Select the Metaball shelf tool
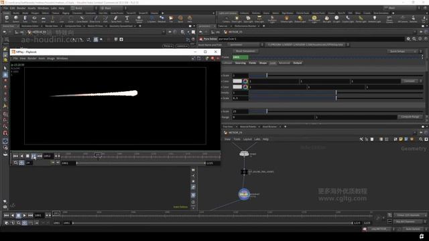The width and height of the screenshot is (429, 241). click(162, 19)
